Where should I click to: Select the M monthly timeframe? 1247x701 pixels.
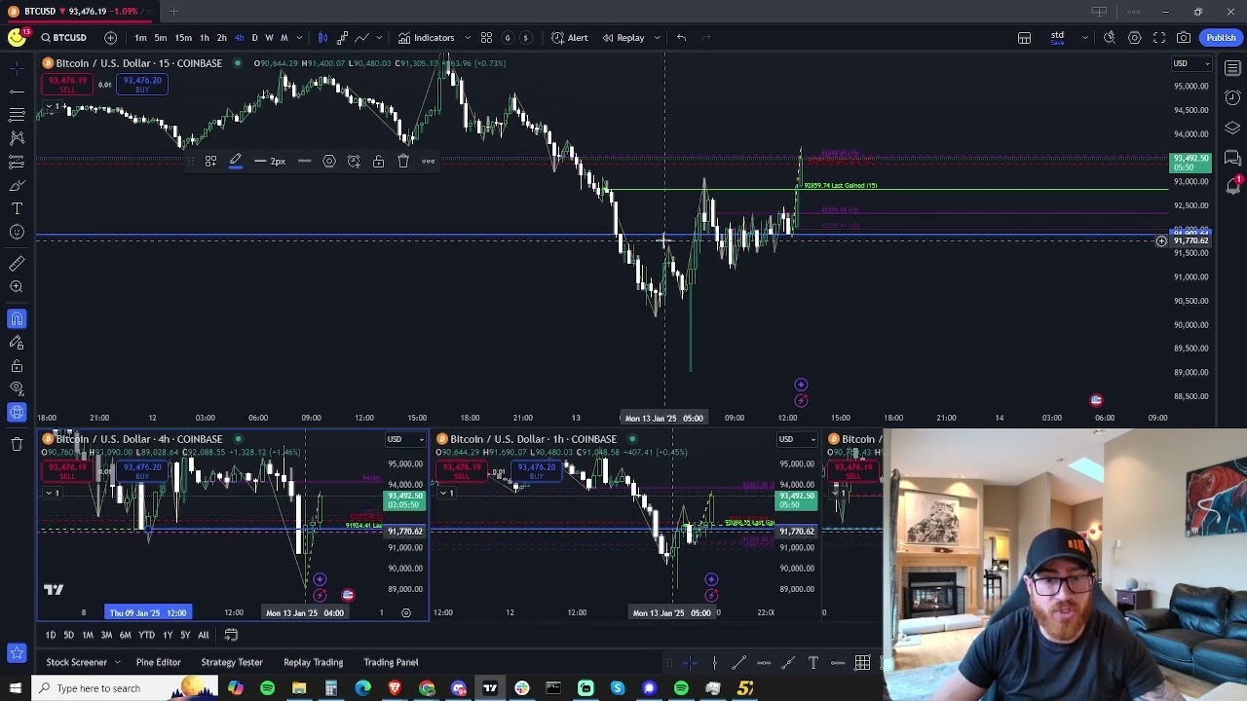click(283, 38)
